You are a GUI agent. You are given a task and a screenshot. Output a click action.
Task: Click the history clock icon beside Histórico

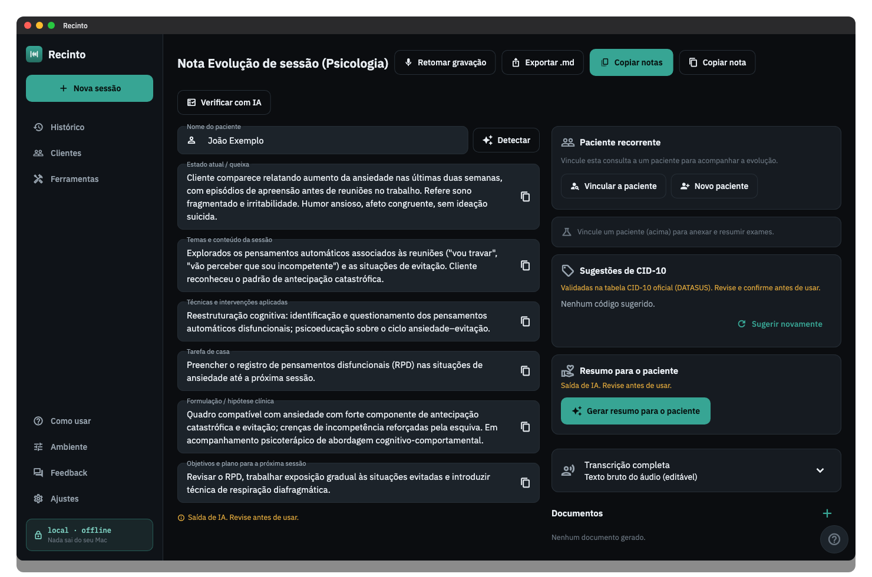pos(38,127)
